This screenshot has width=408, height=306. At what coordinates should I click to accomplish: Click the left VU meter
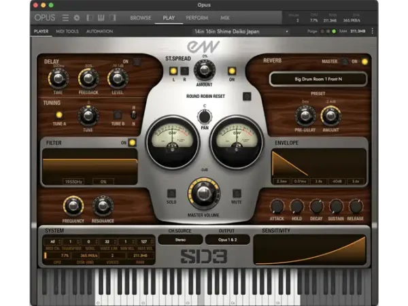[172, 143]
